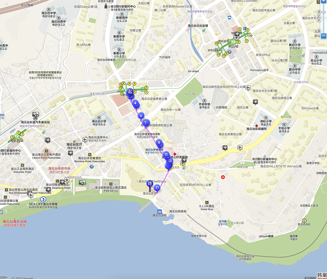Click the 海云台游轮 ferry icon
327x279 pixels.
click(159, 212)
